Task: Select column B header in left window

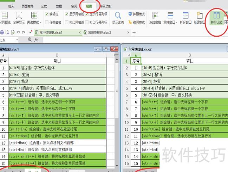Action: coord(57,55)
